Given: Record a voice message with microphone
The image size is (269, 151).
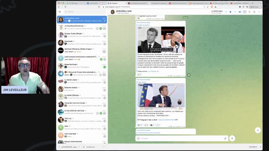Looking at the screenshot, I should pos(232,138).
